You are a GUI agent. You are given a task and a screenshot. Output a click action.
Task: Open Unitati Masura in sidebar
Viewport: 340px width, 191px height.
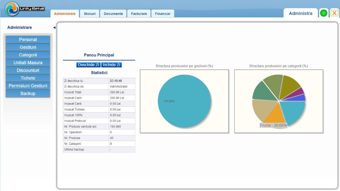pos(28,63)
